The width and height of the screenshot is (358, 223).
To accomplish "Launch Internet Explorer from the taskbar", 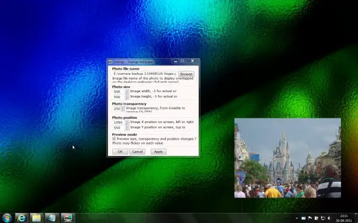I will [x=21, y=218].
